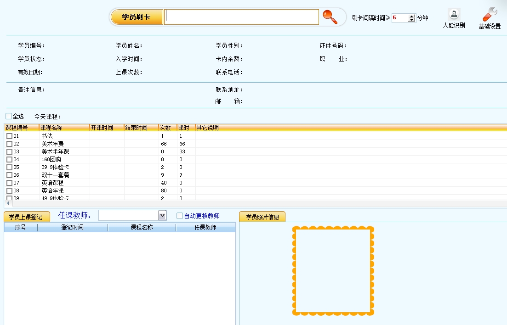Sort by 课程名称 column header

[x=63, y=128]
